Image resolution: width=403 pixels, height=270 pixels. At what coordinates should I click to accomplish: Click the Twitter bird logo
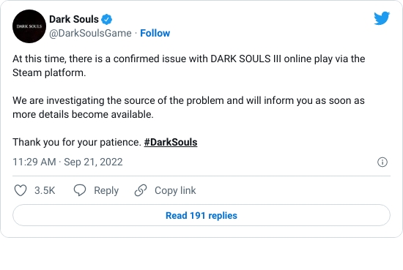pyautogui.click(x=382, y=18)
